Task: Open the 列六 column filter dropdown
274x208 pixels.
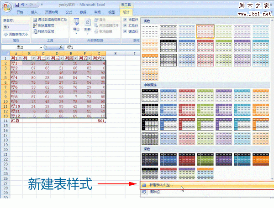Action: [x=104, y=58]
